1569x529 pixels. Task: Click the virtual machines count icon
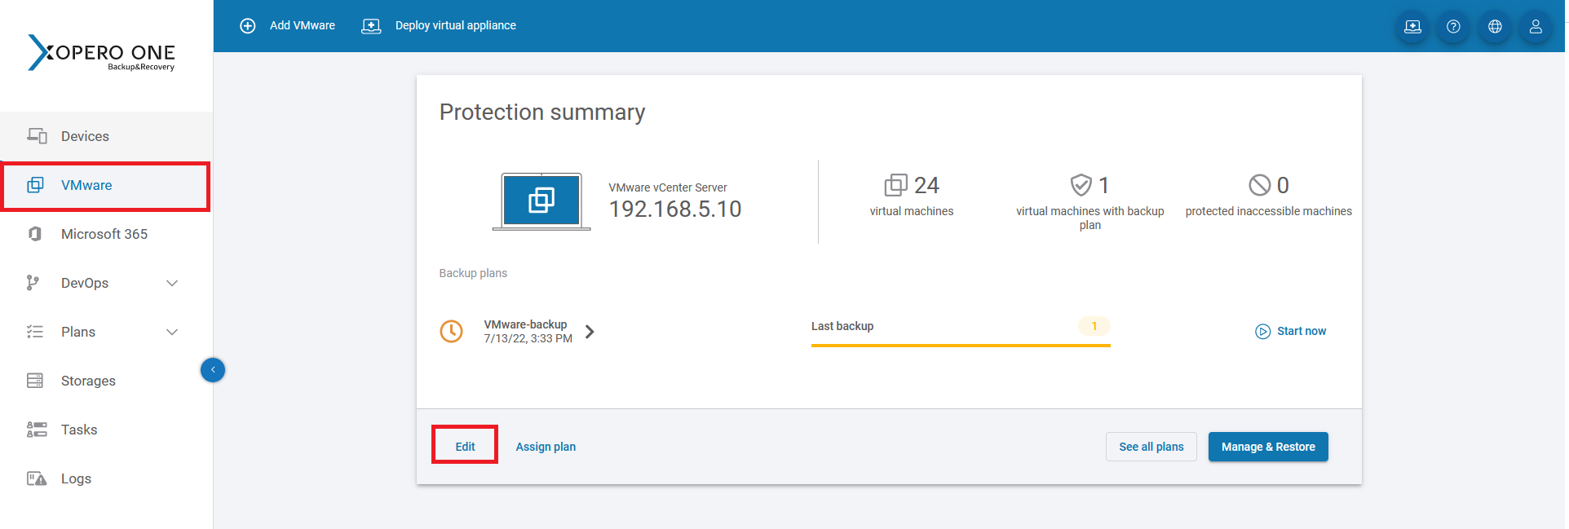click(895, 185)
